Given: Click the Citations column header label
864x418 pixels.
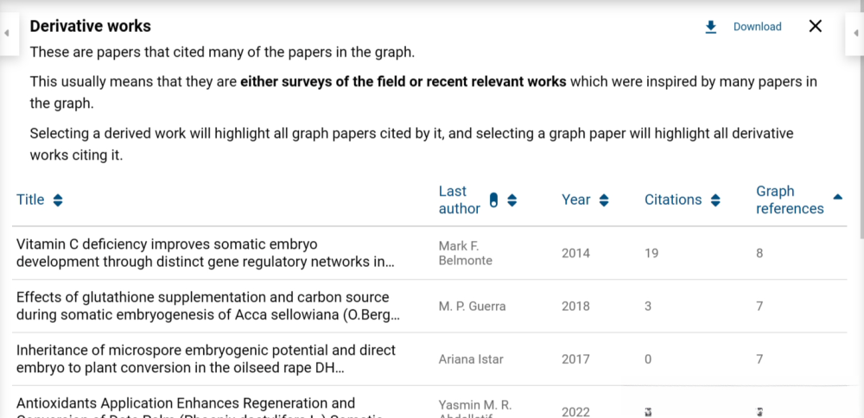Looking at the screenshot, I should (672, 200).
